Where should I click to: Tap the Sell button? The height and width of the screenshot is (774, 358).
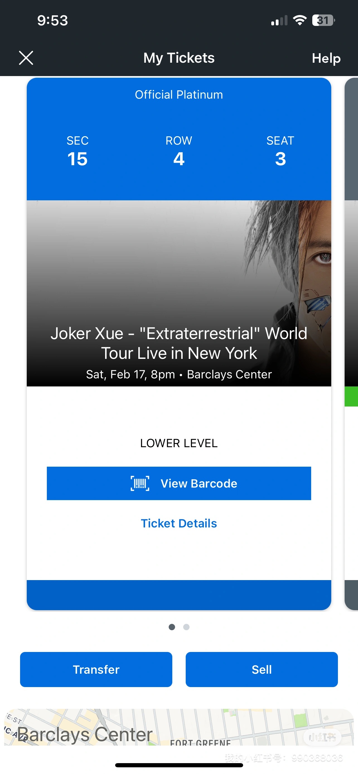point(262,670)
